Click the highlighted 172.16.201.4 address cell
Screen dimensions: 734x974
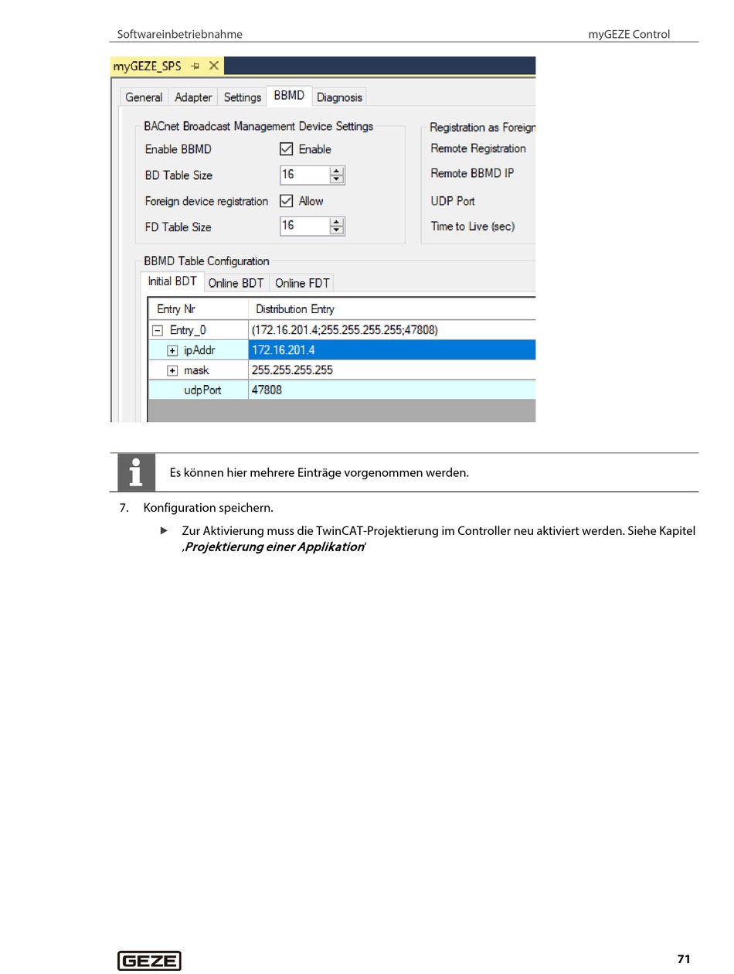coord(392,350)
